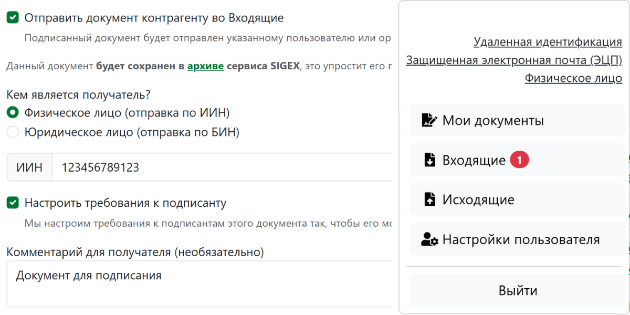630x315 pixels.
Task: Follow the Удаленная идентификация link
Action: pyautogui.click(x=548, y=42)
